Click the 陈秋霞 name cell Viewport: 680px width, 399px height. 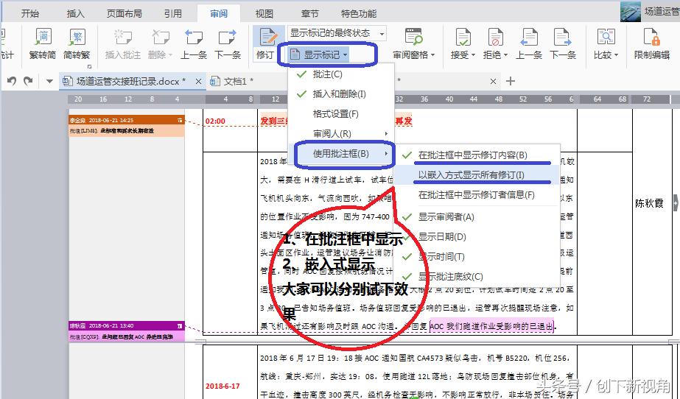tap(649, 203)
